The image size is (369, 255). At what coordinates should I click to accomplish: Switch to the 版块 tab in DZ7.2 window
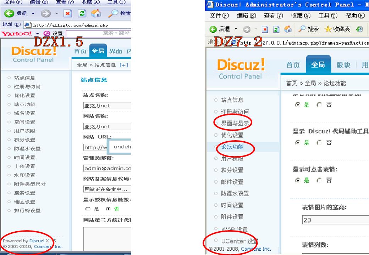tap(343, 65)
